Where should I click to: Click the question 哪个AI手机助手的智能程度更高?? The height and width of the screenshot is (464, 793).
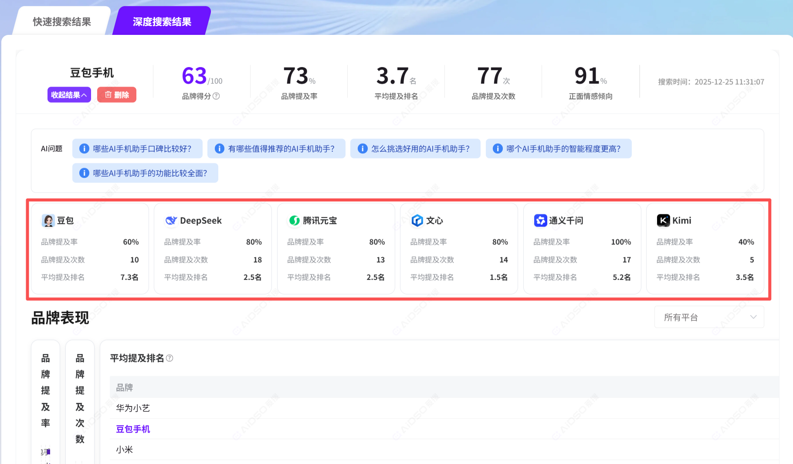[x=558, y=149]
